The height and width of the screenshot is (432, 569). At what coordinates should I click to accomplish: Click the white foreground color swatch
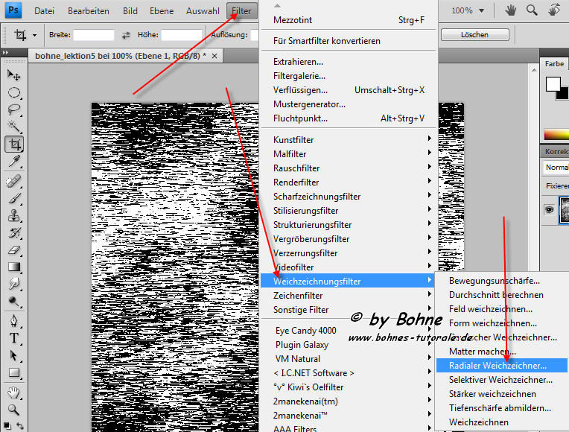tap(553, 84)
